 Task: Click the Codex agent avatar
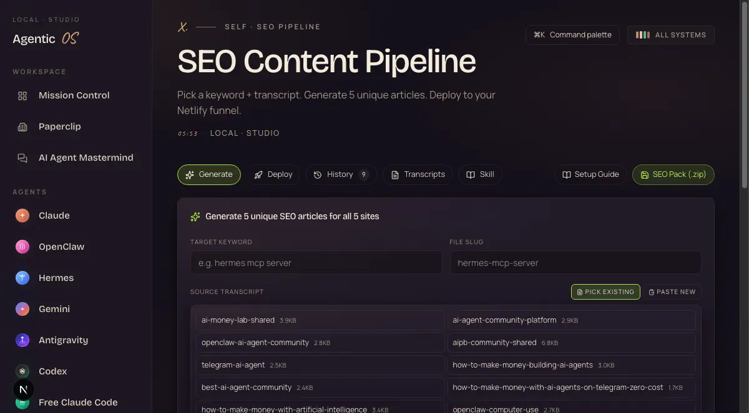22,371
